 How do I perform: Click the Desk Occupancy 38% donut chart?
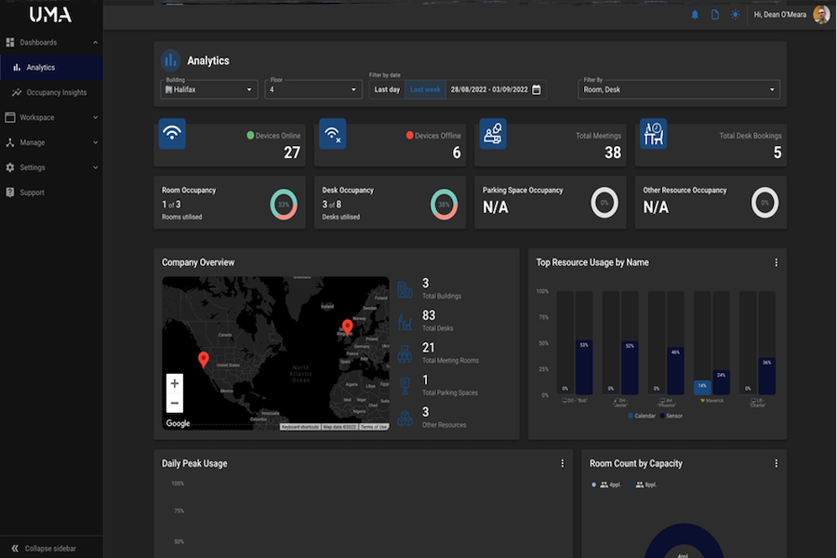444,204
